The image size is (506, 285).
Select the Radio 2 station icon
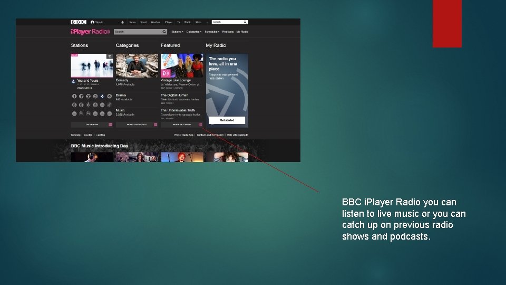coord(88,96)
